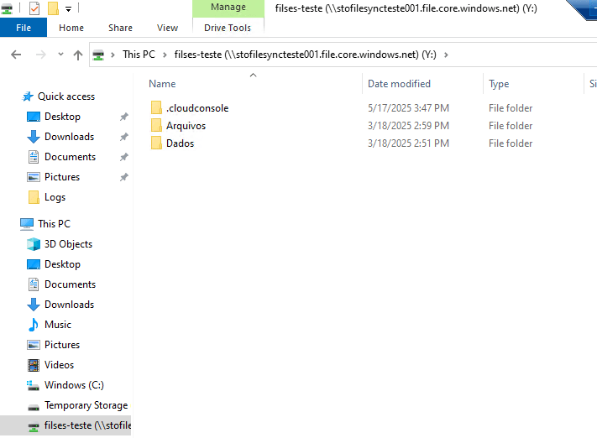Select the Arquivos folder icon
Image resolution: width=597 pixels, height=438 pixels.
point(156,126)
